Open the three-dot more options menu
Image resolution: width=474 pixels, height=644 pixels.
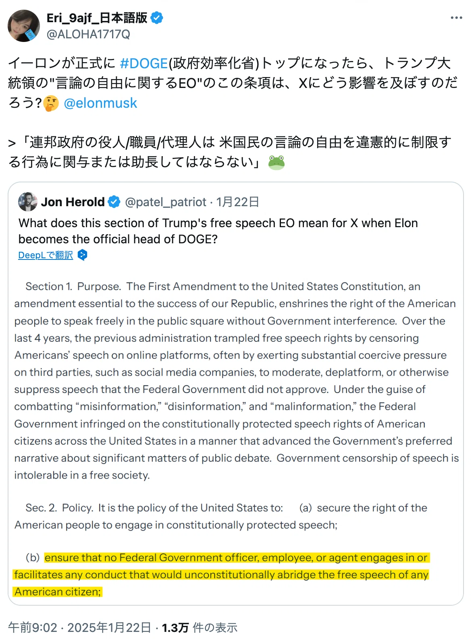click(x=456, y=18)
